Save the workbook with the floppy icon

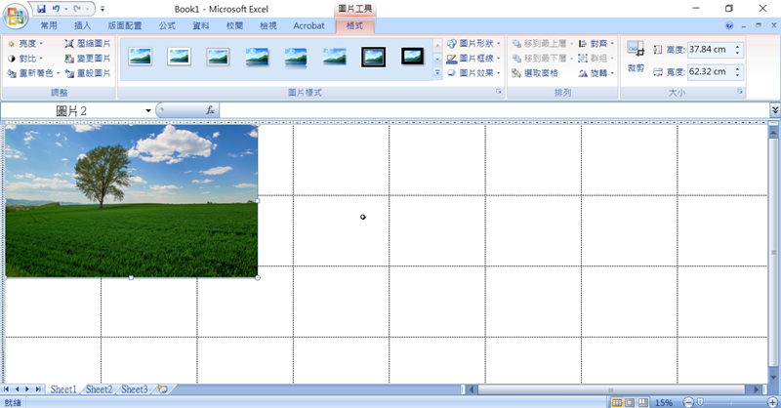point(41,9)
